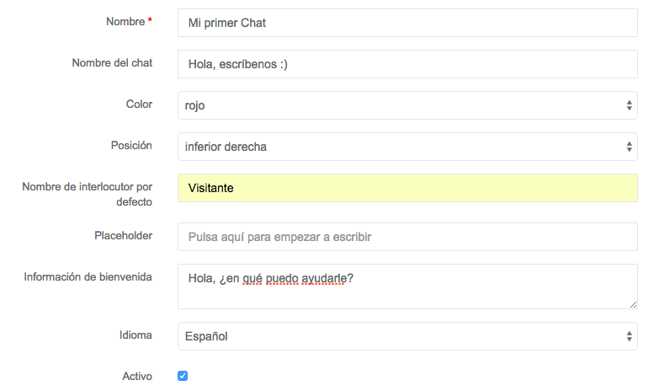The image size is (654, 391).
Task: Click the Nombre text field
Action: (407, 23)
